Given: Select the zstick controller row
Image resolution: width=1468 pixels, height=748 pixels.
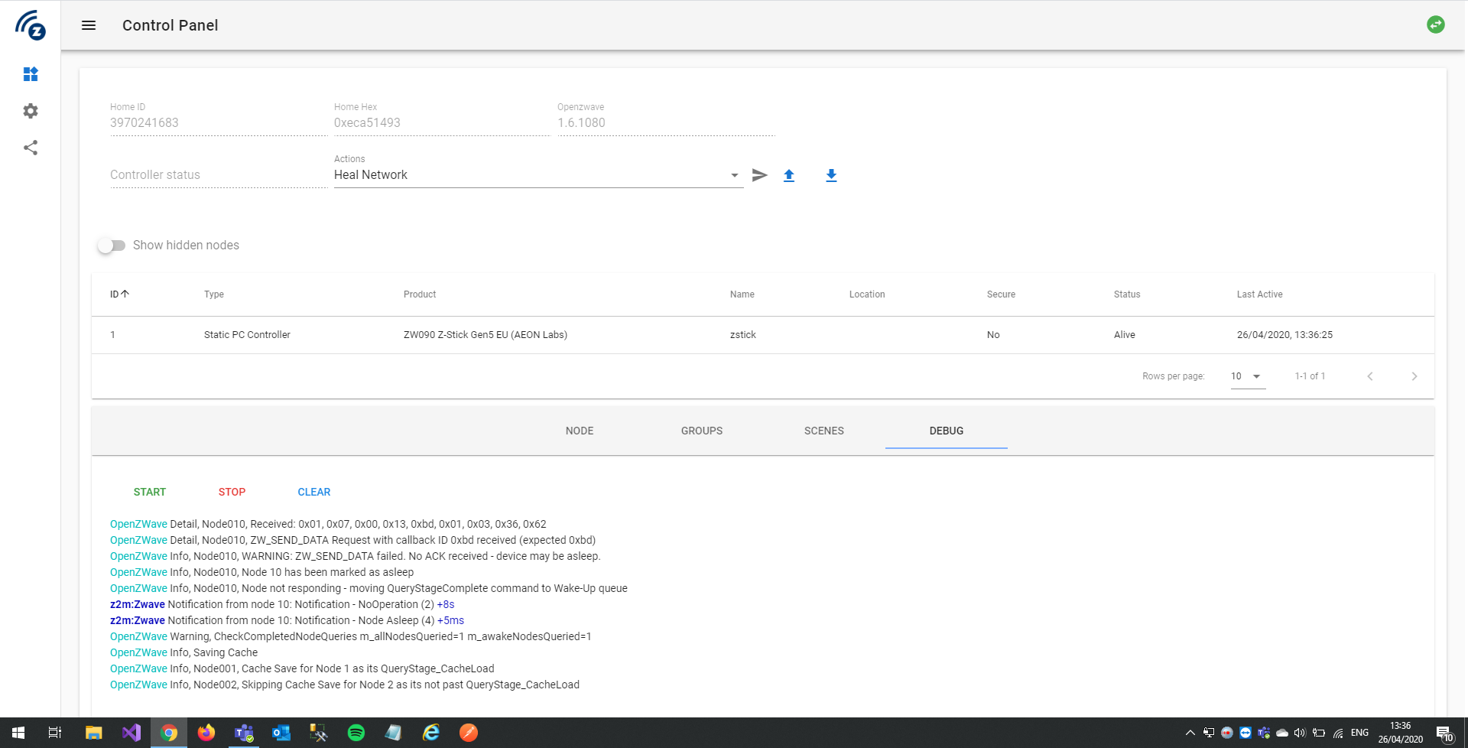Looking at the screenshot, I should 535,334.
